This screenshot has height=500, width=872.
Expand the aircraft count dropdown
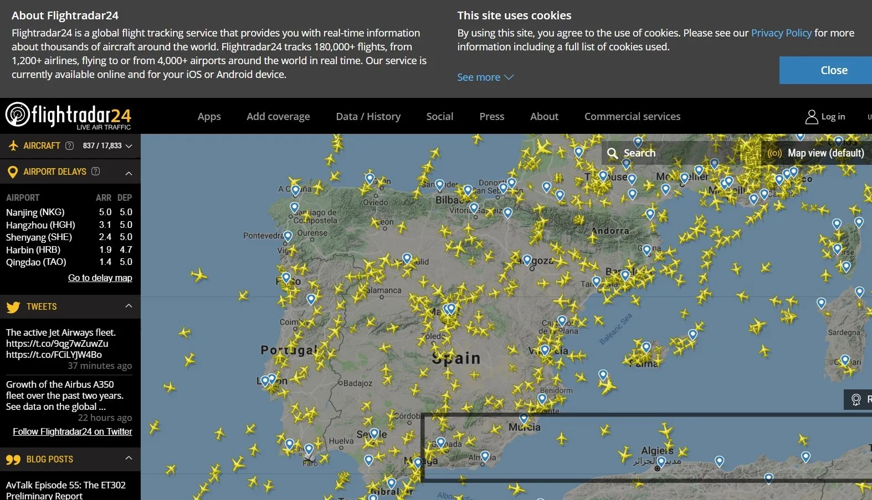coord(129,146)
